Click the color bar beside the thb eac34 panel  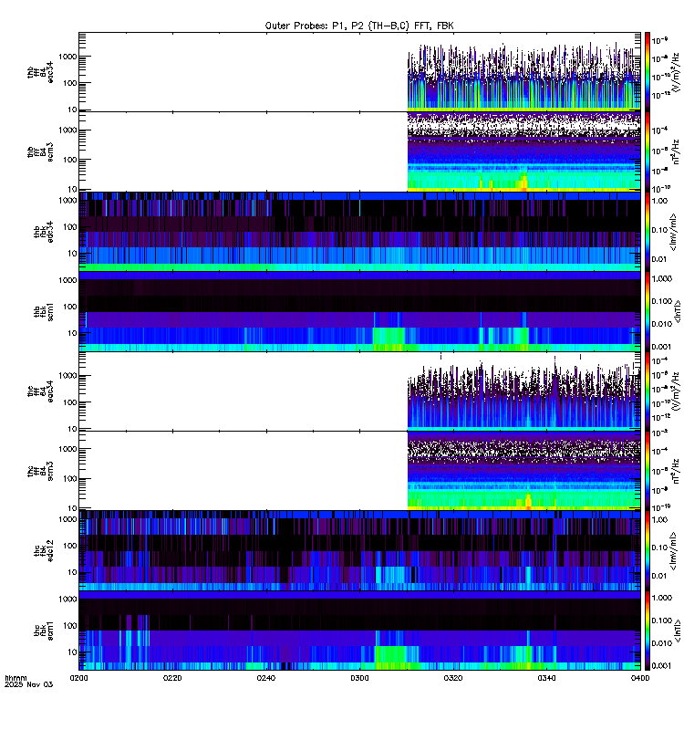pos(648,72)
